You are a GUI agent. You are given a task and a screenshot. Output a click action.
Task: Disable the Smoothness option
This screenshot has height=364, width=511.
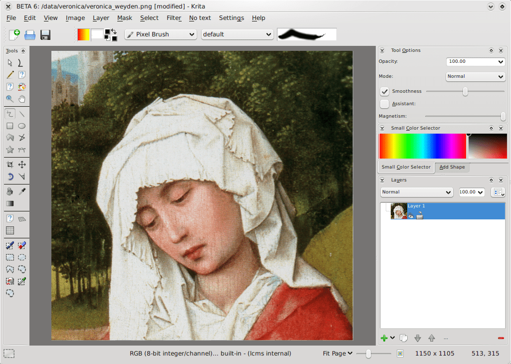[x=384, y=91]
